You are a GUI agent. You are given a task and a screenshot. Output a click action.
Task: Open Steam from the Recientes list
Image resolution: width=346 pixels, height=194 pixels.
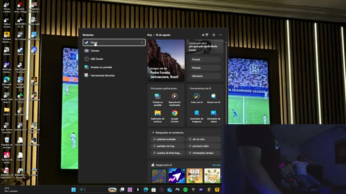(x=114, y=42)
